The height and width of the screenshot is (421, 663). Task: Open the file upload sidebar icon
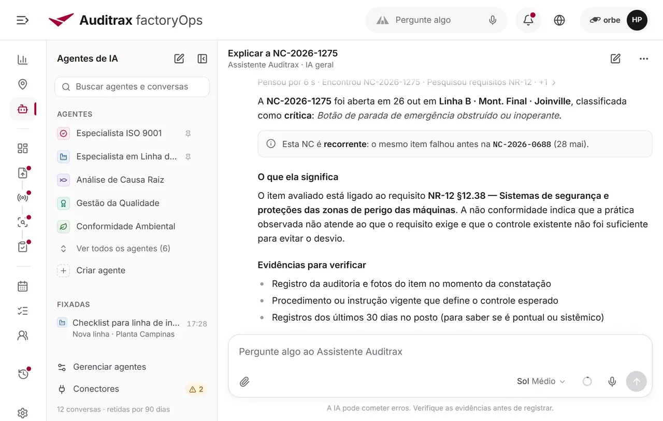[x=22, y=173]
